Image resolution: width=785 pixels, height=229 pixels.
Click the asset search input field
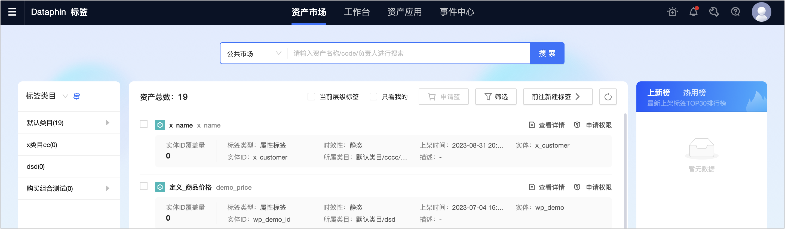pyautogui.click(x=408, y=53)
